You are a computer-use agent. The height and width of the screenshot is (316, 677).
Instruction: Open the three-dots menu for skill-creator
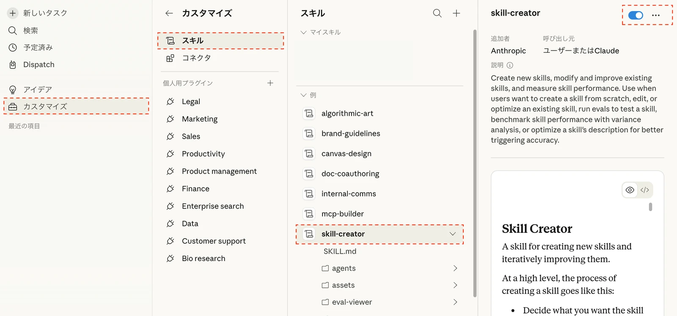click(655, 15)
